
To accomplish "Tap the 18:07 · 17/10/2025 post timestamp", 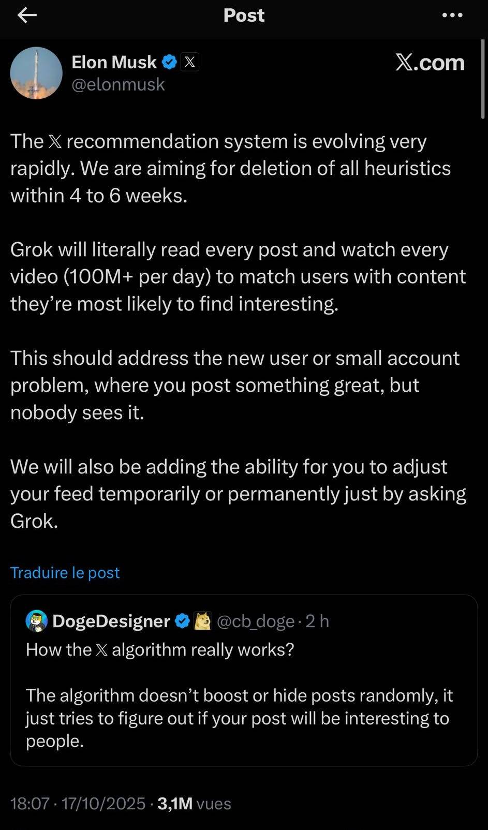I will point(78,803).
